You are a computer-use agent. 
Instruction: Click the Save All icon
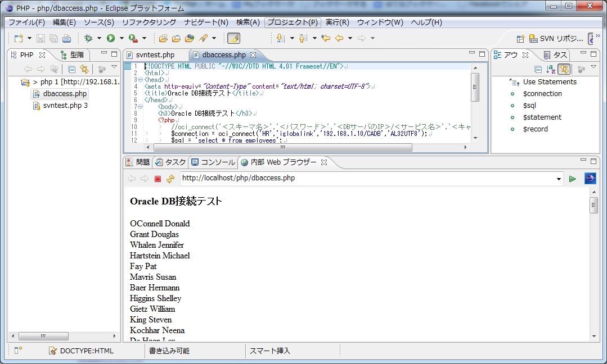pyautogui.click(x=54, y=38)
